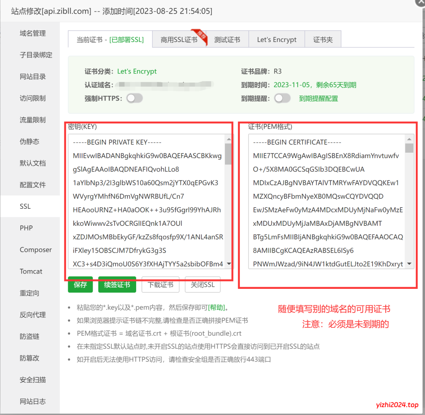Open the PHP settings section
The width and height of the screenshot is (425, 415).
[26, 228]
